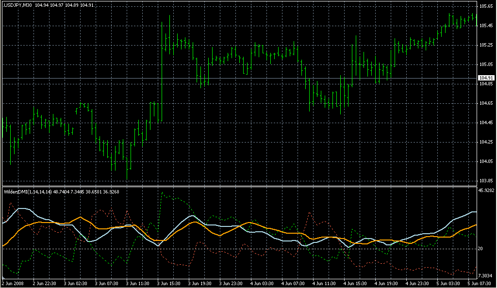Select the 4 Jun 19:30 time label
The image size is (497, 288).
point(386,283)
